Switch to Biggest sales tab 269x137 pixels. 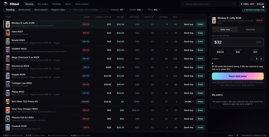[x=58, y=10]
